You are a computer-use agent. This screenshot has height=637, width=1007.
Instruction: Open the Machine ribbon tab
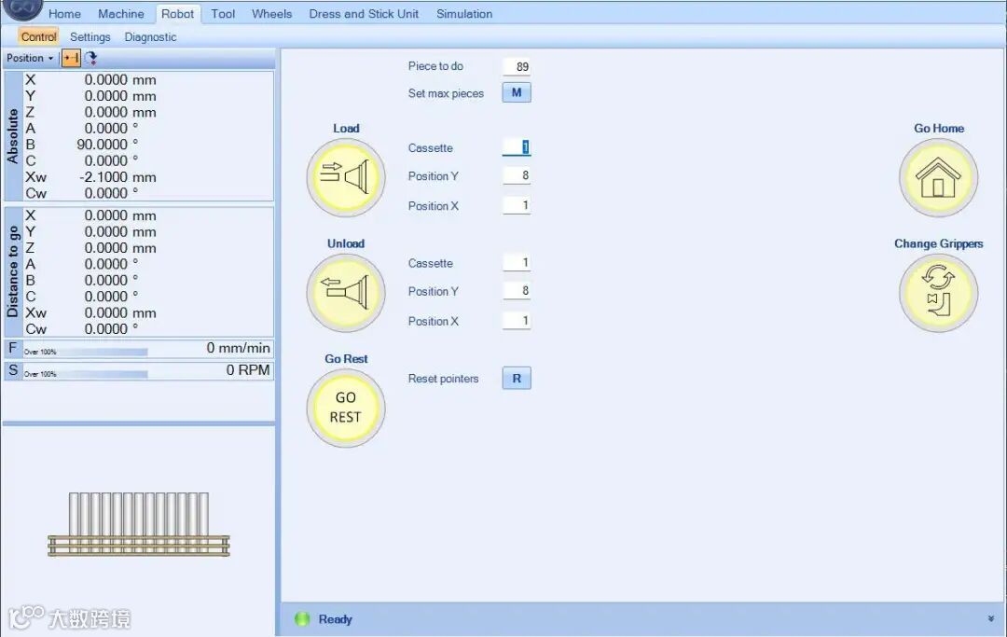pyautogui.click(x=120, y=13)
